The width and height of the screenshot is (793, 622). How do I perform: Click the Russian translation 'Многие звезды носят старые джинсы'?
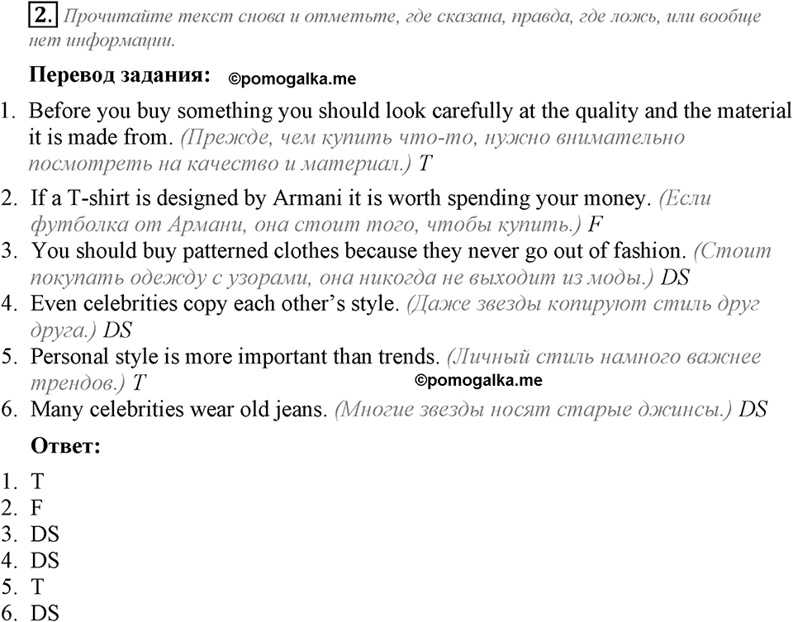[534, 410]
